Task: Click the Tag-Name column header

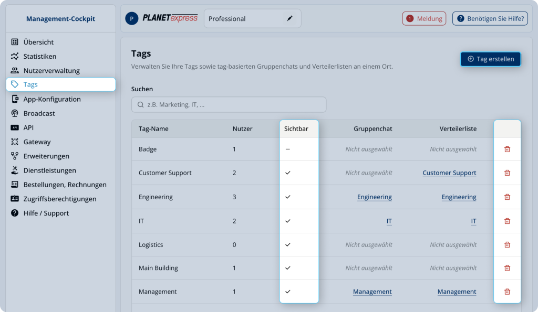Action: tap(153, 129)
